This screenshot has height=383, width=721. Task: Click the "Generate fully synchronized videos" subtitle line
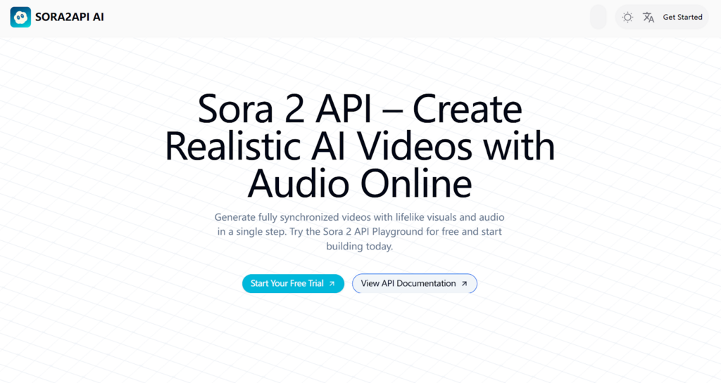[x=360, y=217]
